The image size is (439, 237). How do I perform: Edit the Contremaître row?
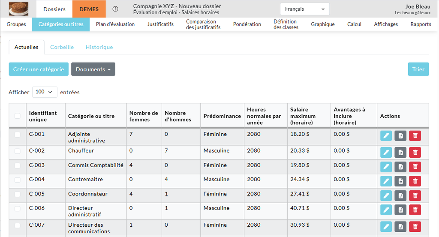click(x=386, y=181)
